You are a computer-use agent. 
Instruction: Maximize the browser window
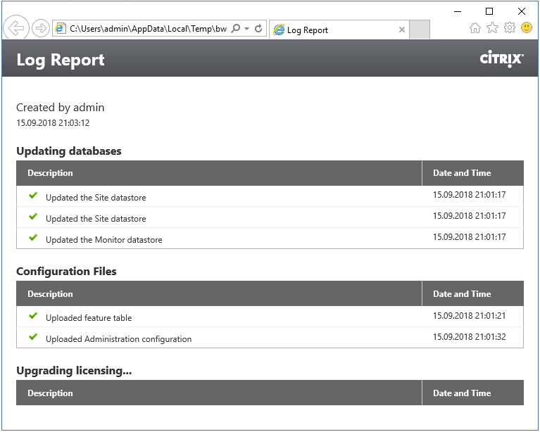click(489, 11)
